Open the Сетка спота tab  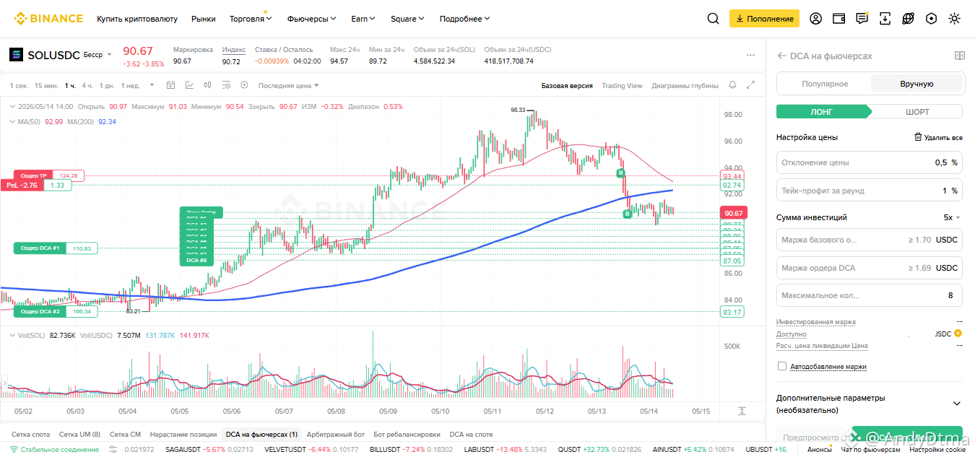pyautogui.click(x=31, y=435)
